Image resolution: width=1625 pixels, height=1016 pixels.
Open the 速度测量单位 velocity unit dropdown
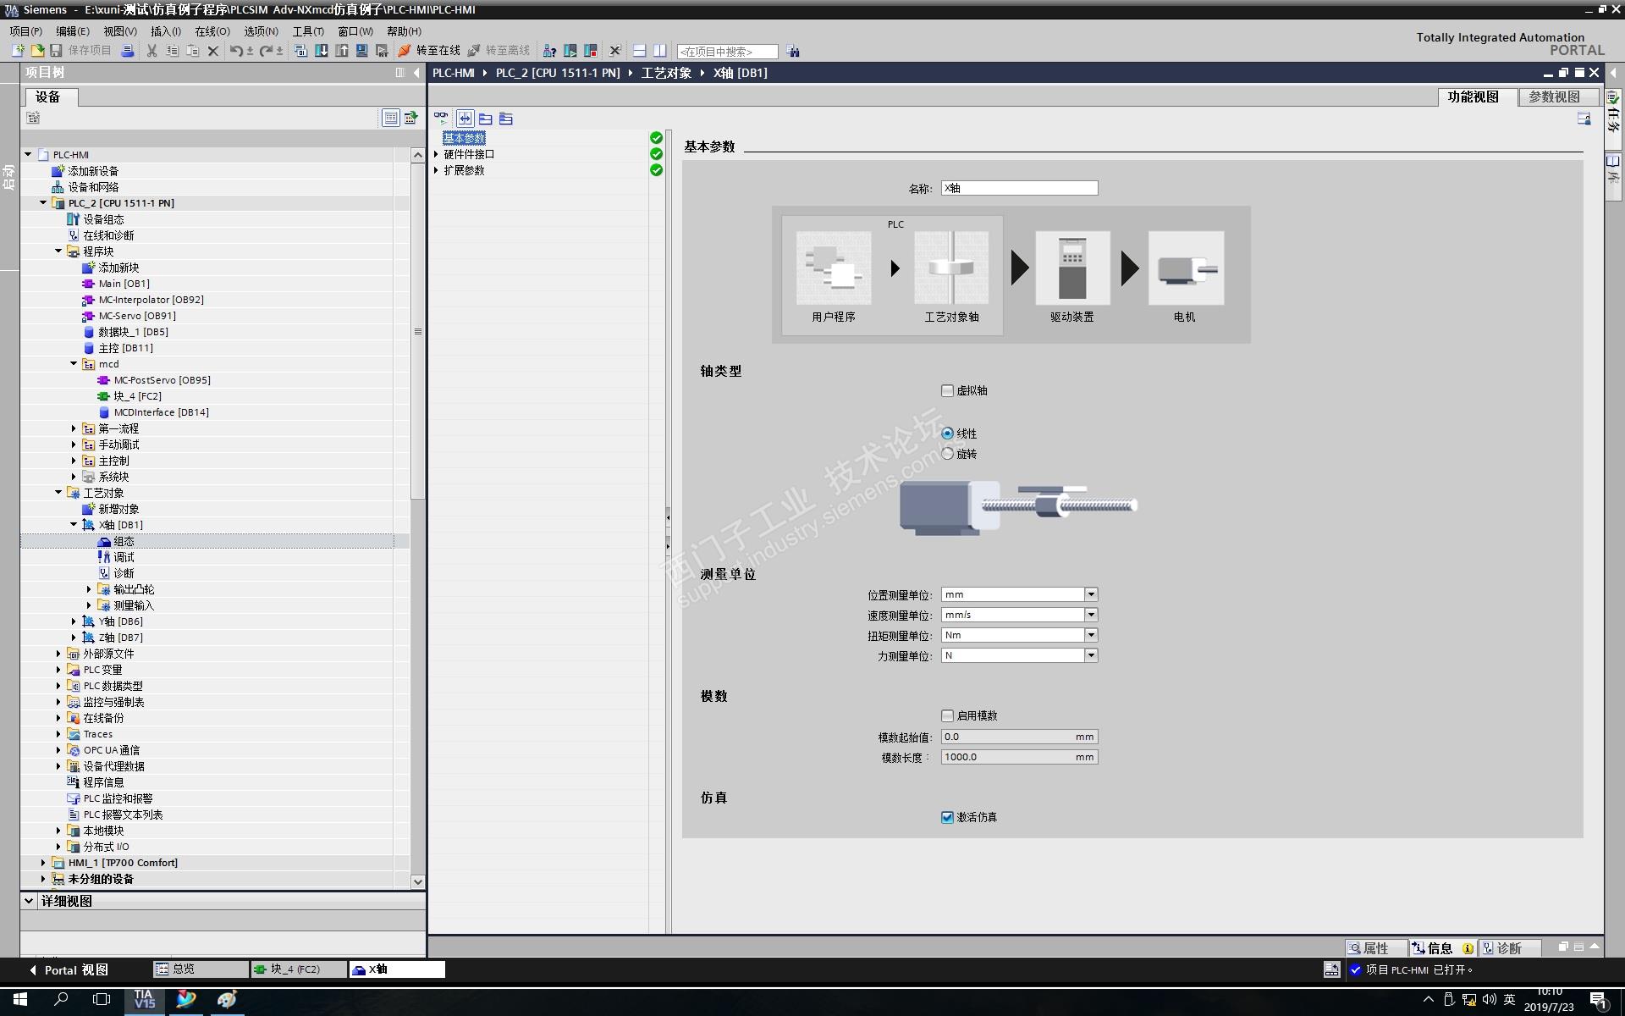1091,615
